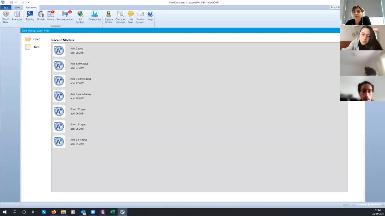
Task: Open Windows taskbar search
Action: point(14,212)
